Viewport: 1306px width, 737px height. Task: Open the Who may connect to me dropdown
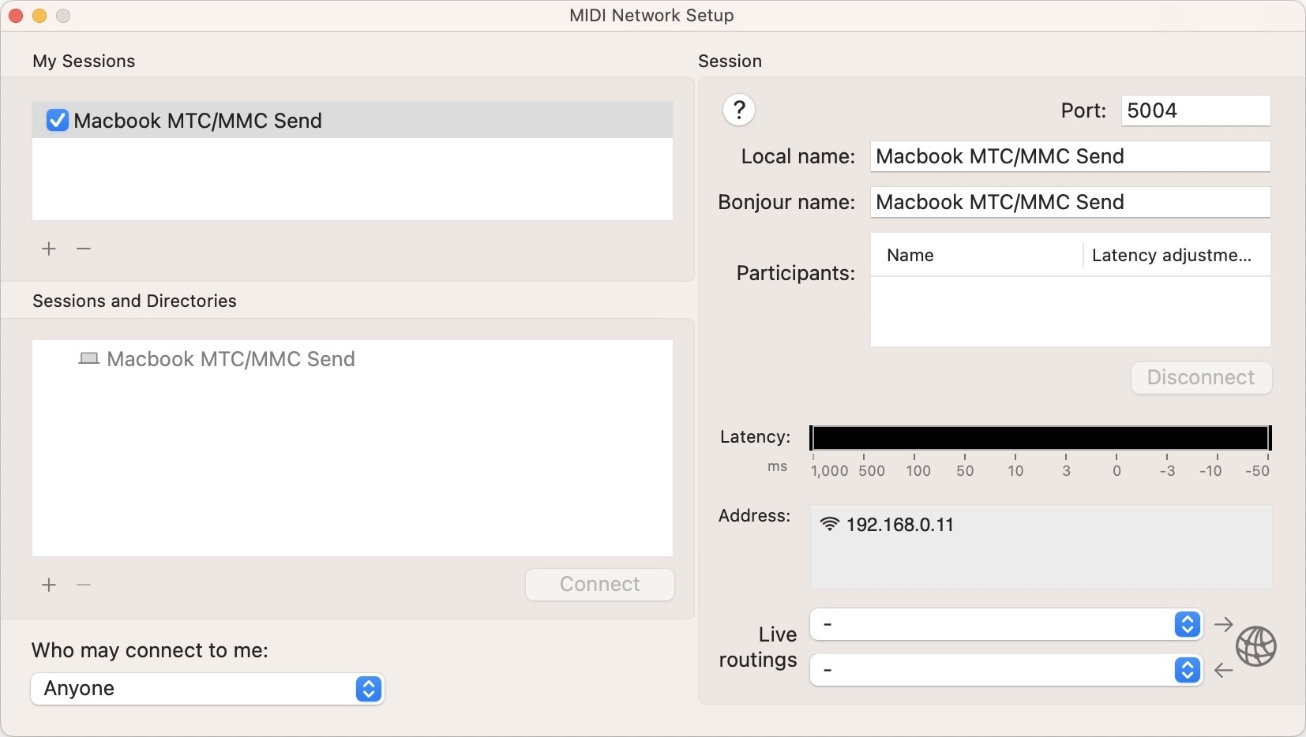pos(208,689)
